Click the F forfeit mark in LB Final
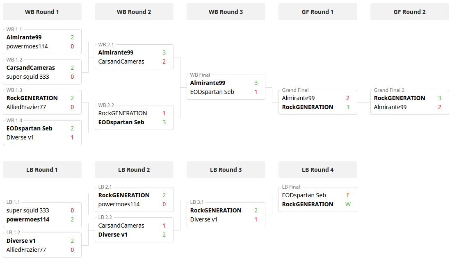Image resolution: width=452 pixels, height=260 pixels. point(348,195)
